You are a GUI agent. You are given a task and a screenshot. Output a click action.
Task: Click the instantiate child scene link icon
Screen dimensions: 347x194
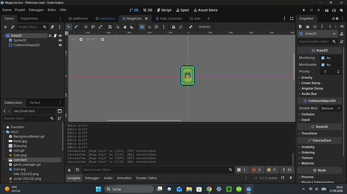(x=13, y=27)
